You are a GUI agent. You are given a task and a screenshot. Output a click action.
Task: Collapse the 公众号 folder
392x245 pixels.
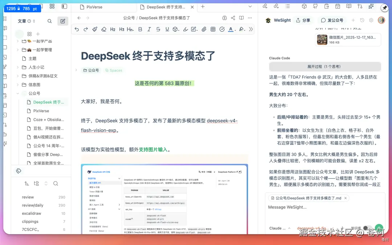point(17,93)
